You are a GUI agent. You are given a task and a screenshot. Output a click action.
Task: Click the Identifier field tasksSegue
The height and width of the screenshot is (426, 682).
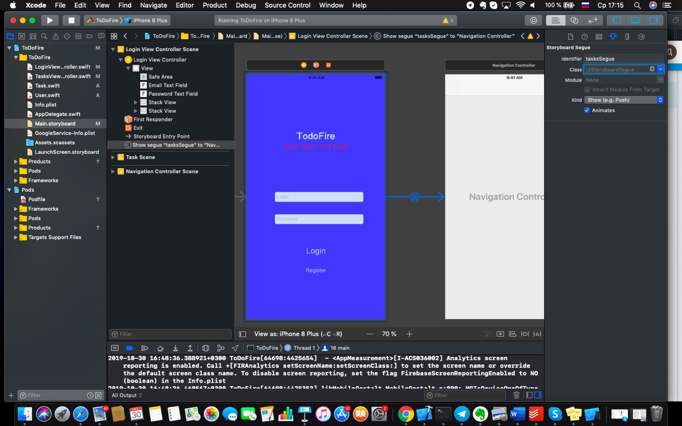624,59
